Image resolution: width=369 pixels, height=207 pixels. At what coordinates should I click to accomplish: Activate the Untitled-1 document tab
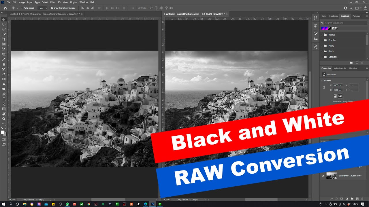tap(45, 14)
